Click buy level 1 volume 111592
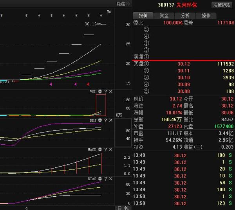 pyautogui.click(x=226, y=64)
